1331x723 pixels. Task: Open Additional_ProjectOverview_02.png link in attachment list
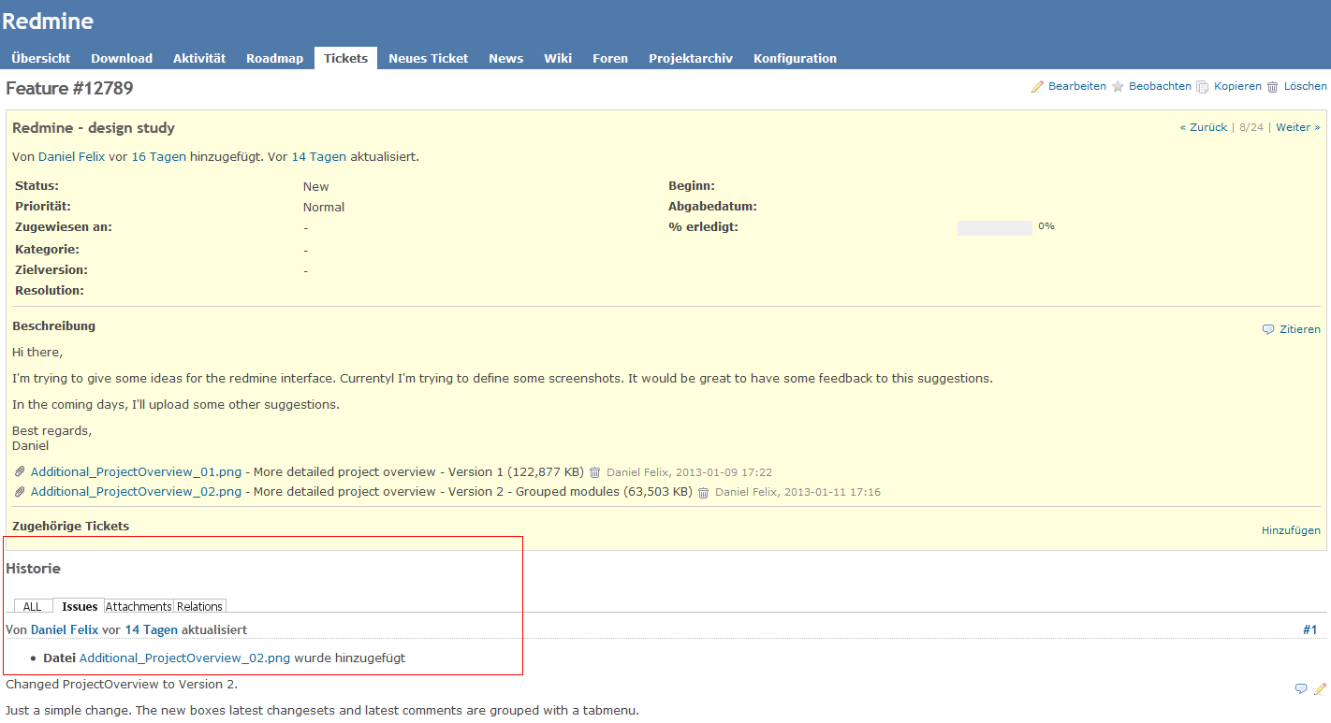[136, 492]
